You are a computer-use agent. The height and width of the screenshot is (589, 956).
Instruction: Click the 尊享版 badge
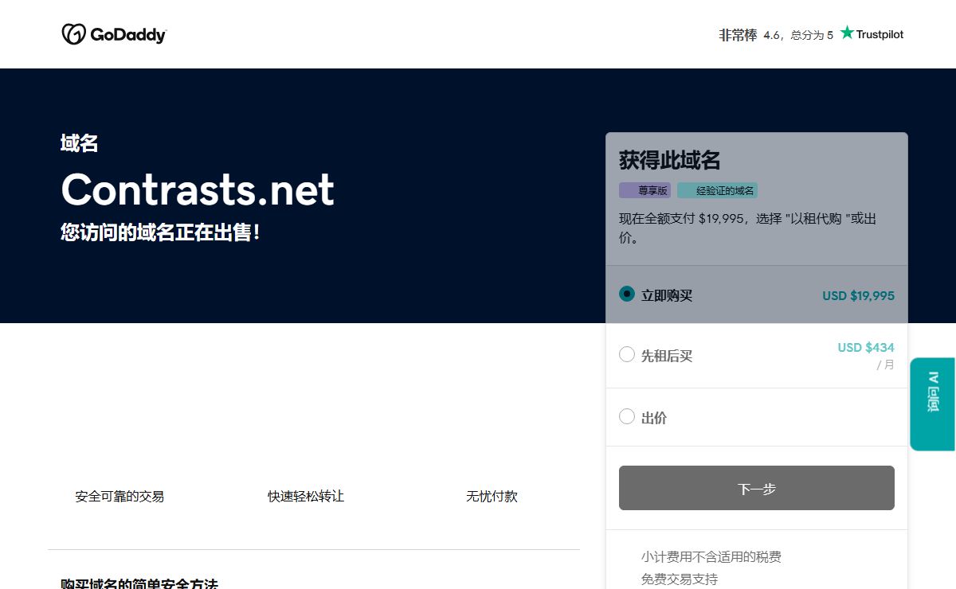pyautogui.click(x=645, y=190)
